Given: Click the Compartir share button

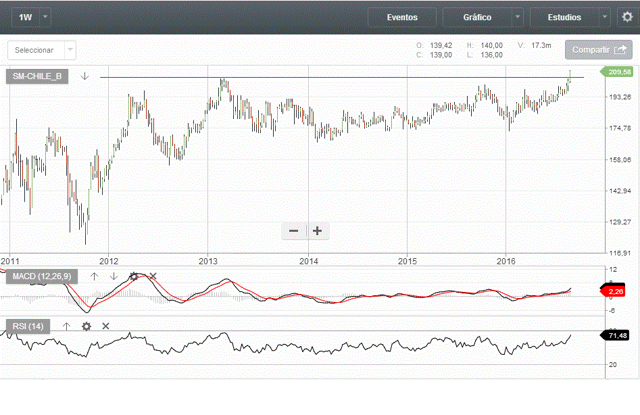Looking at the screenshot, I should [598, 50].
